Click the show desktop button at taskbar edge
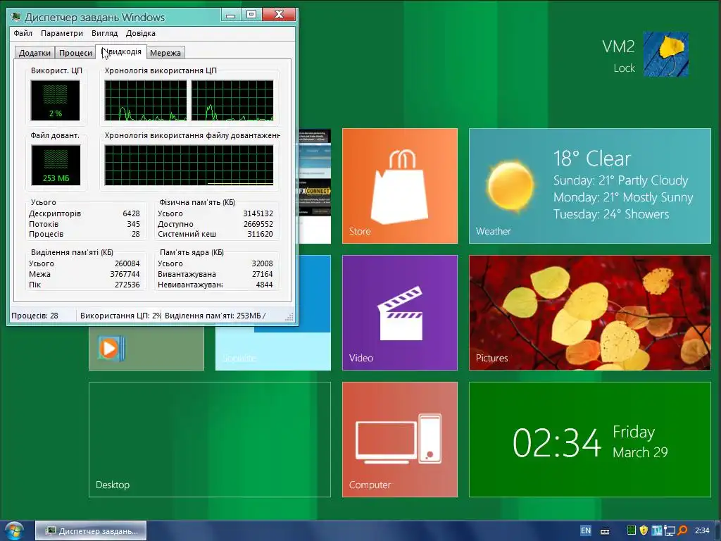Screen dimensions: 721x541 click(717, 531)
